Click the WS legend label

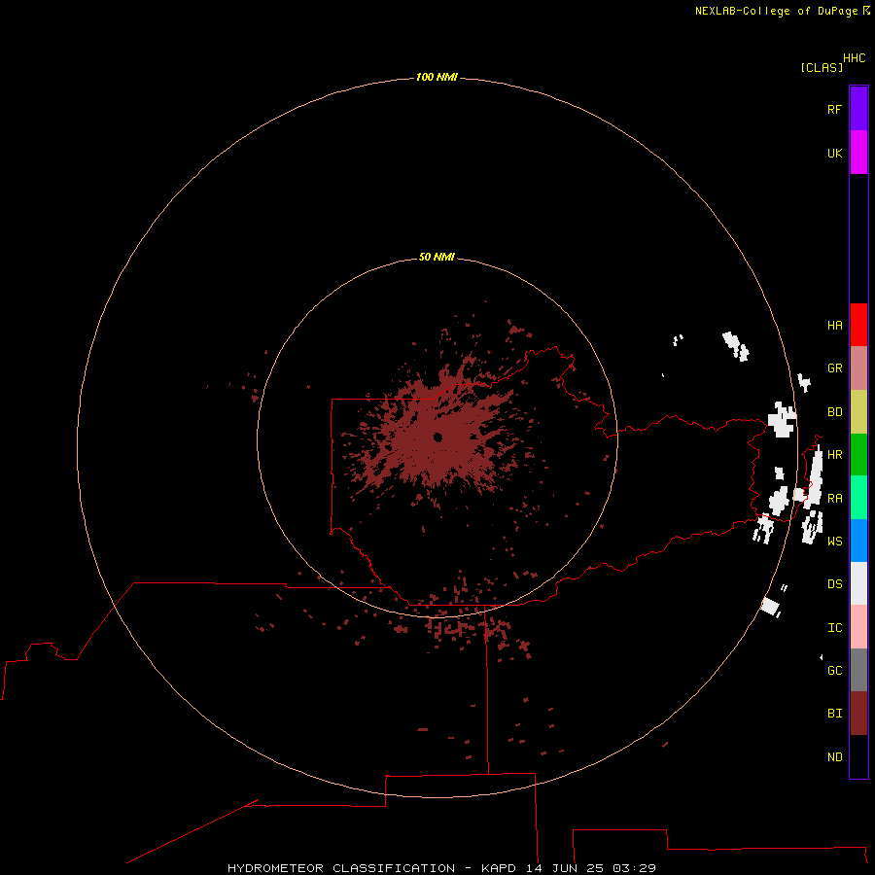click(835, 542)
